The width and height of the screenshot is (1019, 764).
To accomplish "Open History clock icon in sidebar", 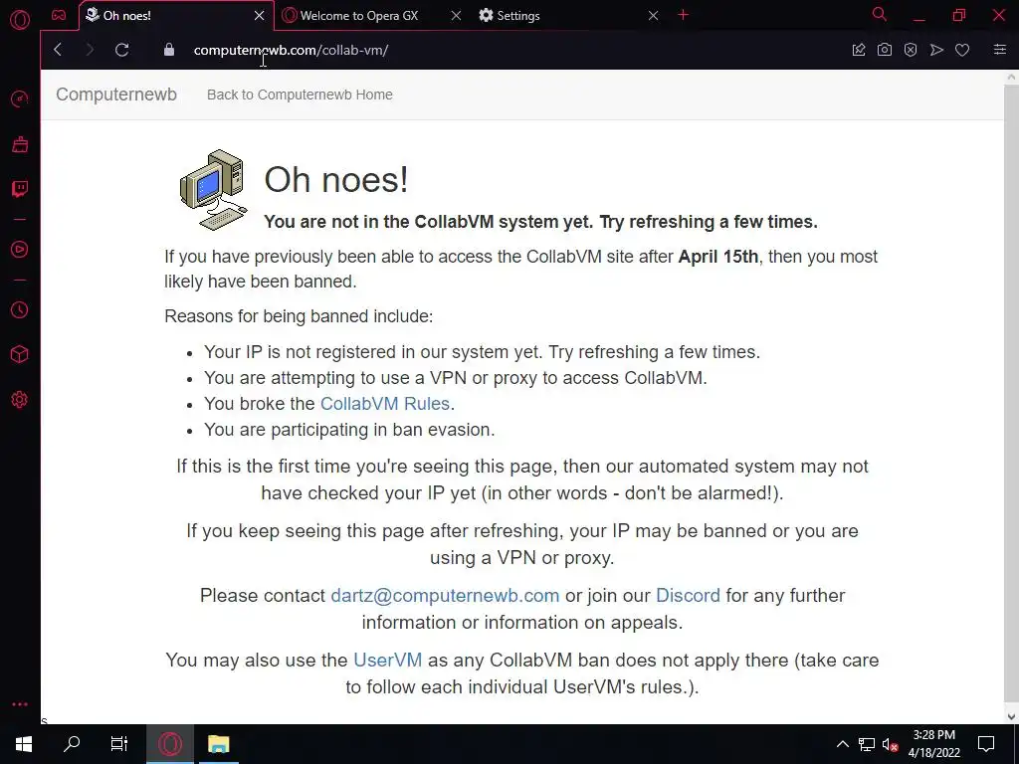I will pyautogui.click(x=20, y=310).
